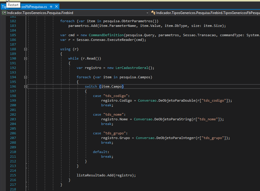260x191 pixels.
Task: Collapse the while (r.Read()) loop block
Action: tap(25, 58)
